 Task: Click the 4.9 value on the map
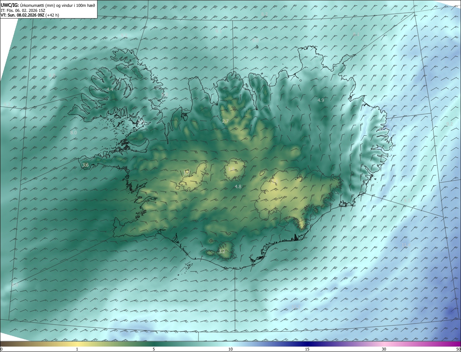(321, 100)
